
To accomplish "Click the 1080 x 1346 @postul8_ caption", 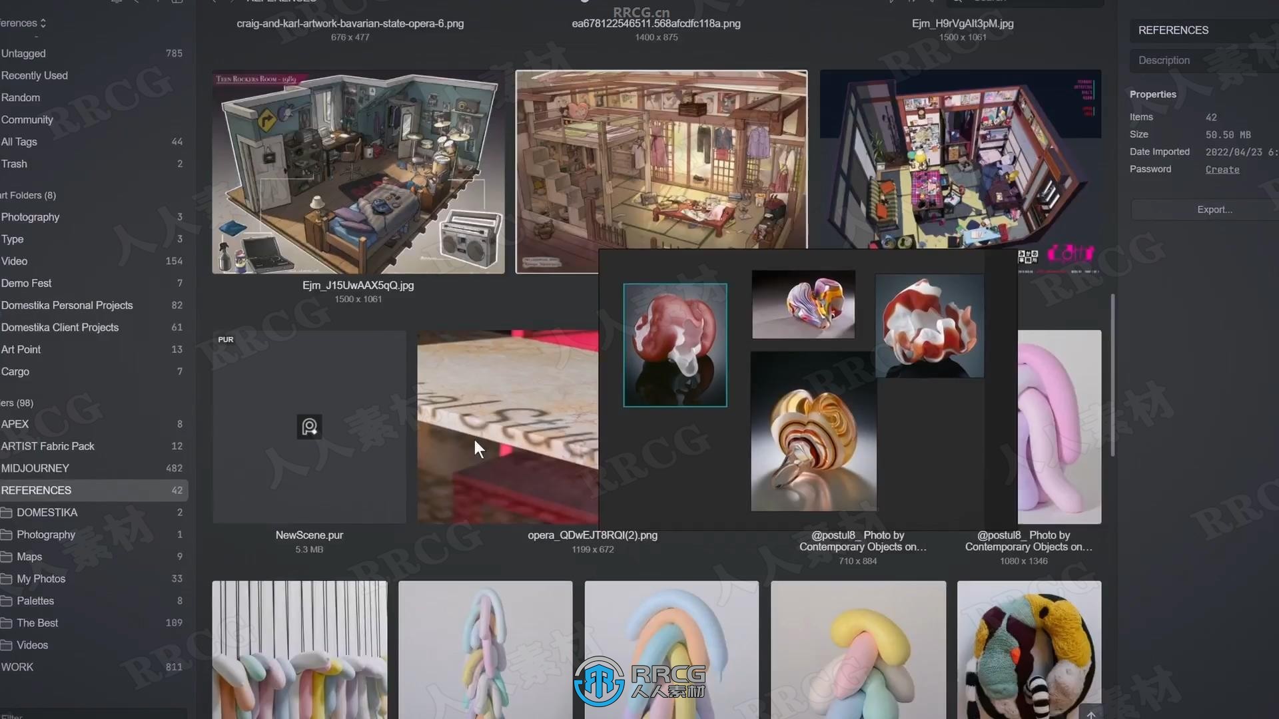I will click(x=1029, y=541).
